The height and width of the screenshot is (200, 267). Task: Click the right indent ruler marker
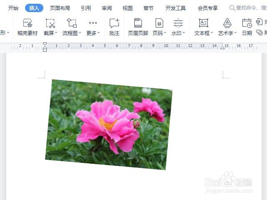tap(222, 47)
